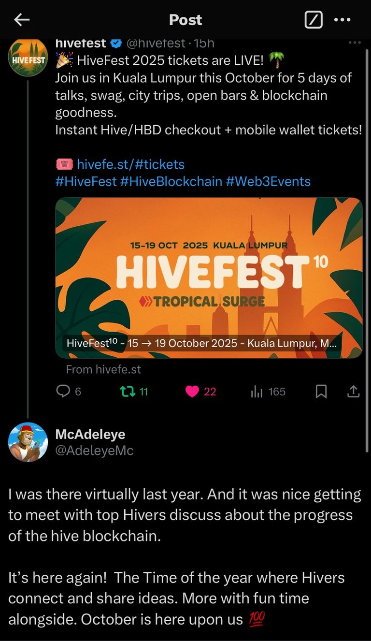This screenshot has height=641, width=371.
Task: Tap the @AdeleyeMc handle
Action: (x=94, y=451)
